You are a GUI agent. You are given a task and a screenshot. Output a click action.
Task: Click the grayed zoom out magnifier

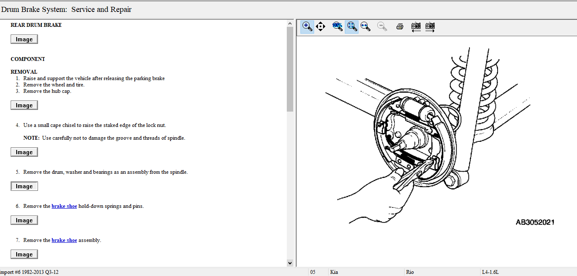tap(382, 27)
